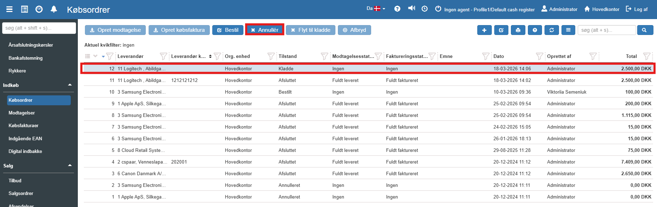Image resolution: width=657 pixels, height=207 pixels.
Task: Open Tilbud in sidebar
Action: (x=15, y=181)
